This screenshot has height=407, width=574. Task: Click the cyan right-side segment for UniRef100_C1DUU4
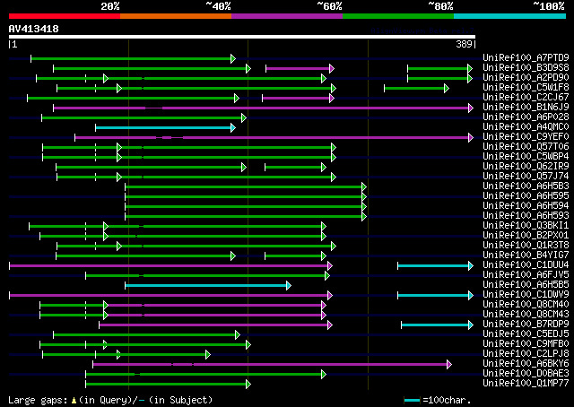(435, 265)
